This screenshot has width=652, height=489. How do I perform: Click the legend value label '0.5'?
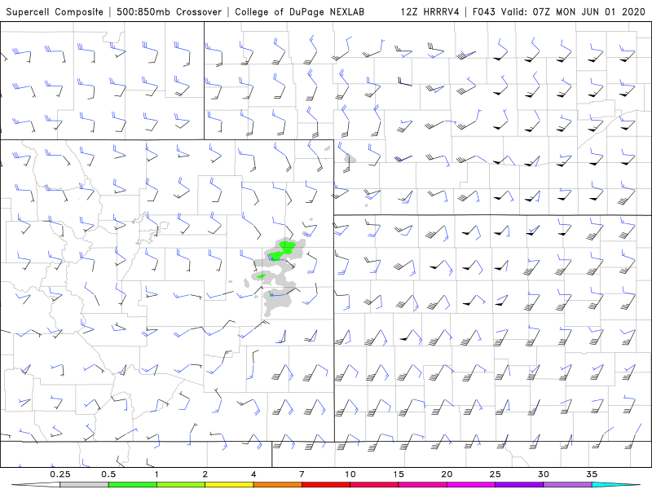(108, 474)
